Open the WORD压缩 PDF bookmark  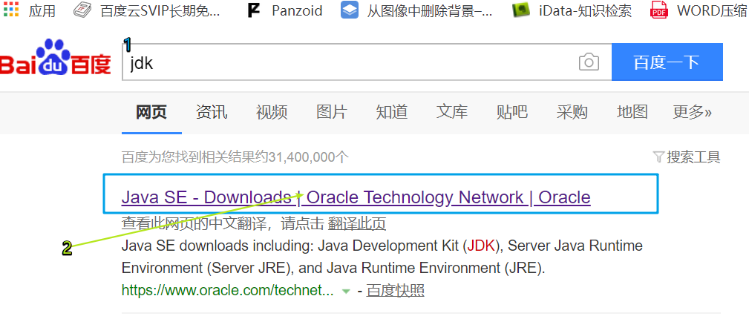click(699, 10)
